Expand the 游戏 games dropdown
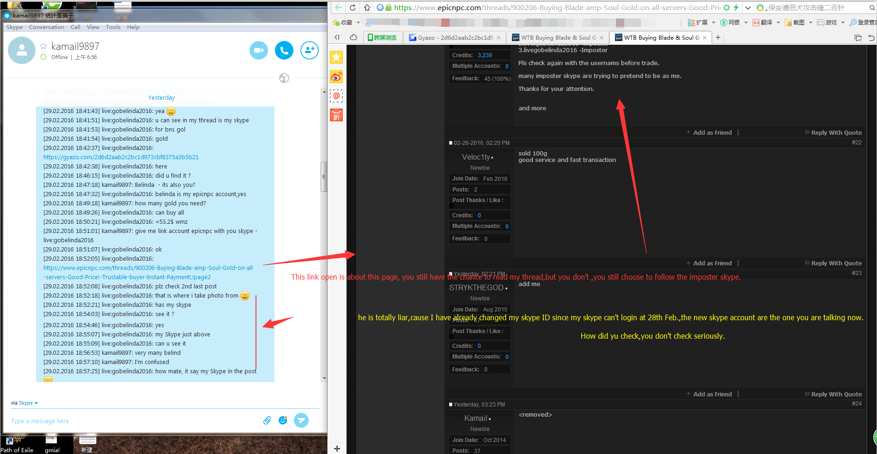The width and height of the screenshot is (877, 454). [x=843, y=23]
